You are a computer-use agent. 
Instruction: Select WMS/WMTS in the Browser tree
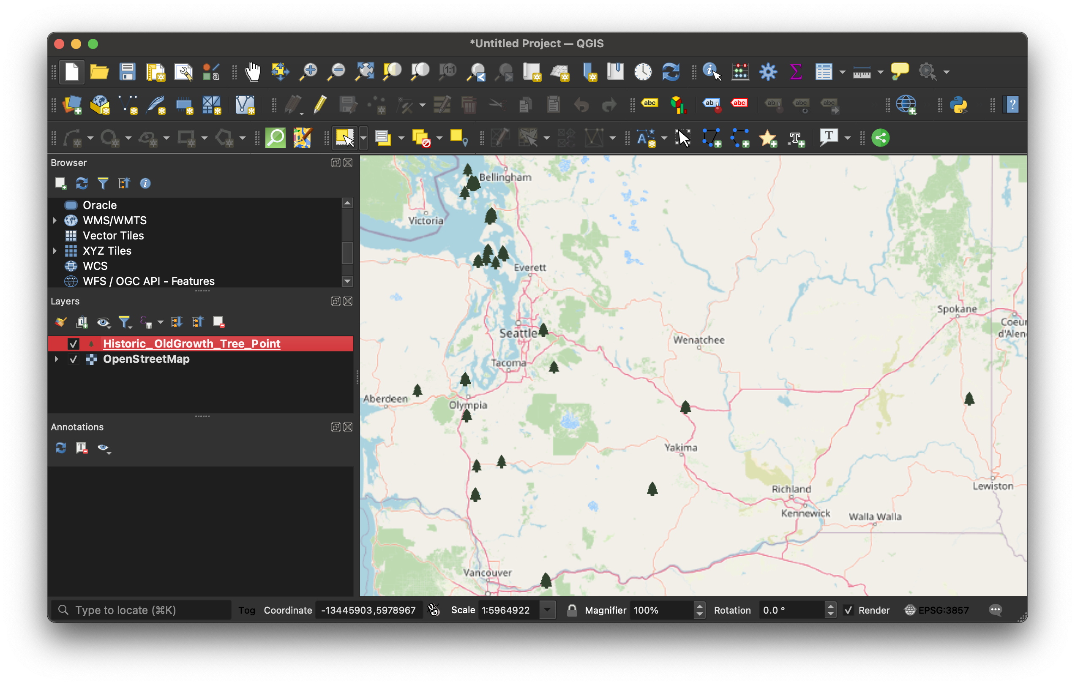click(x=114, y=220)
